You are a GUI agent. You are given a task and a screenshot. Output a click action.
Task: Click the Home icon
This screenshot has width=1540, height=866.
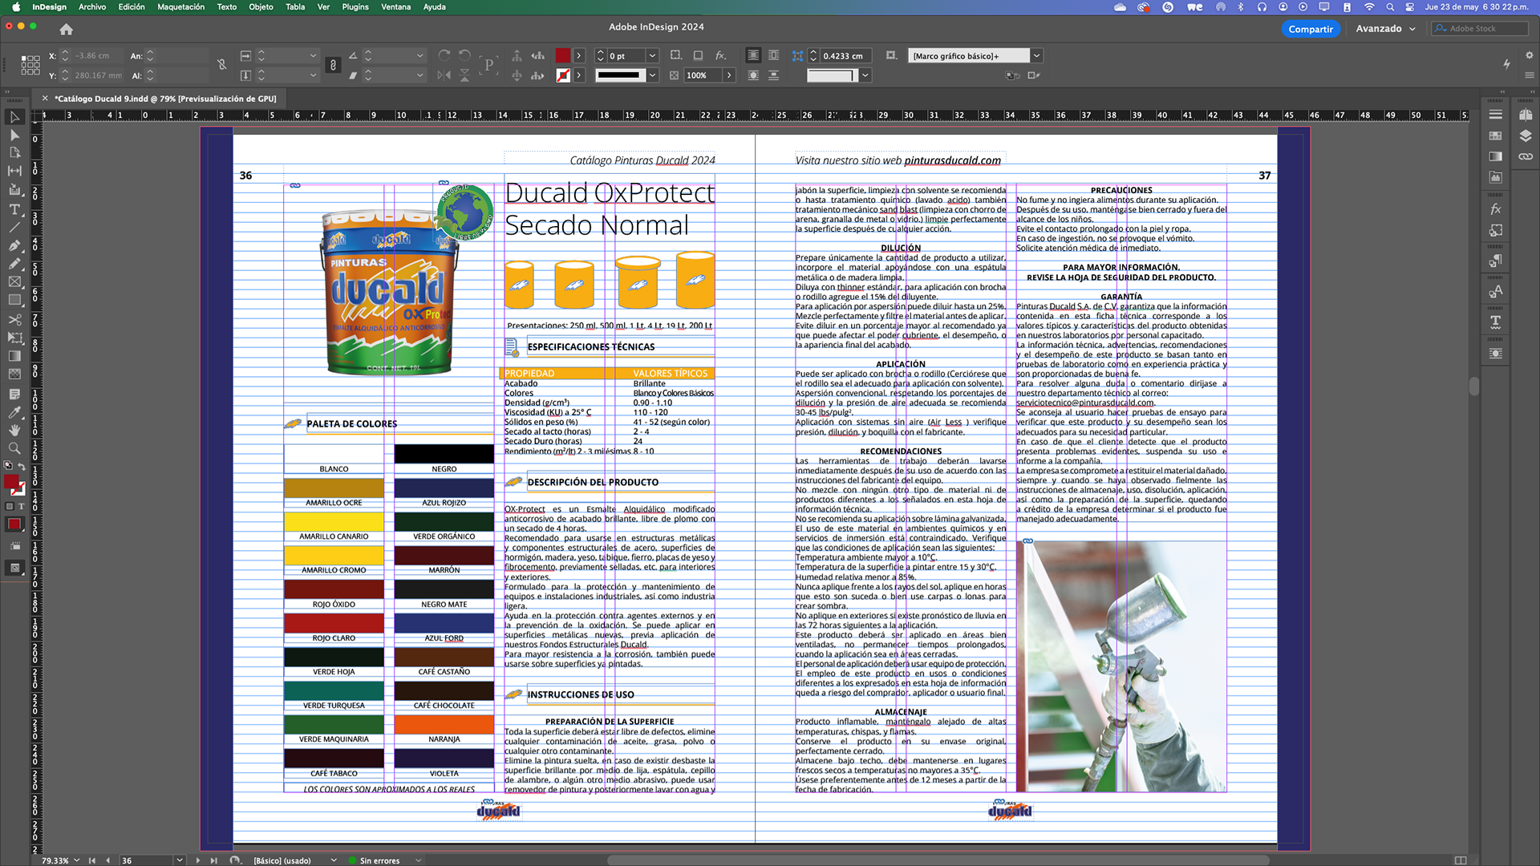pyautogui.click(x=67, y=29)
